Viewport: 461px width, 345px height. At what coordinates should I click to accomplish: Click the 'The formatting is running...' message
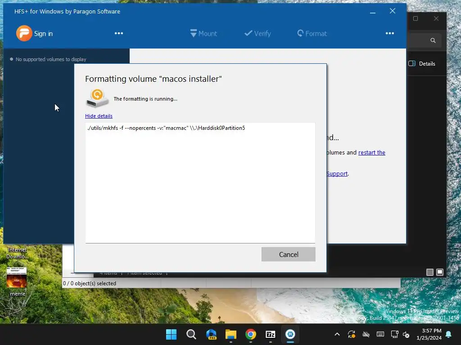[x=145, y=99]
